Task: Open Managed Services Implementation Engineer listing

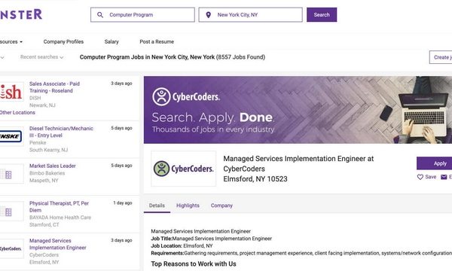Action: tap(58, 244)
